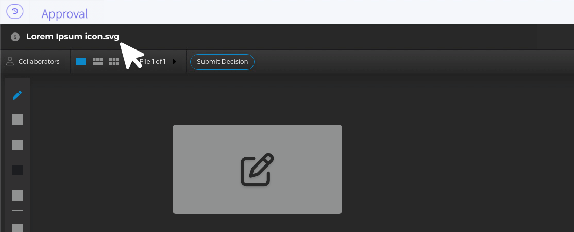Open the Collaborators panel label

coord(39,61)
